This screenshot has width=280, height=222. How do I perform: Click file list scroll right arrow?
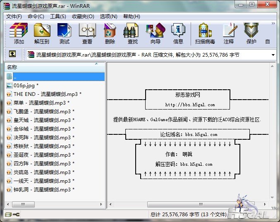[101, 204]
